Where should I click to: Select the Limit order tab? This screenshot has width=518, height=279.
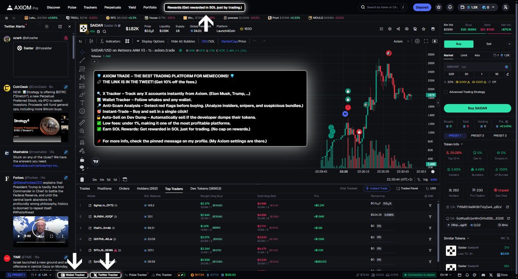[x=464, y=55]
